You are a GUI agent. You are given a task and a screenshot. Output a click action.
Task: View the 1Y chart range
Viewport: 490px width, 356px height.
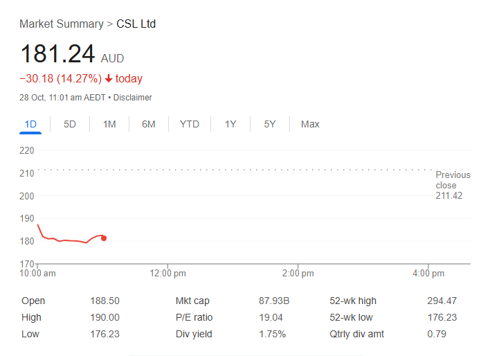point(230,124)
